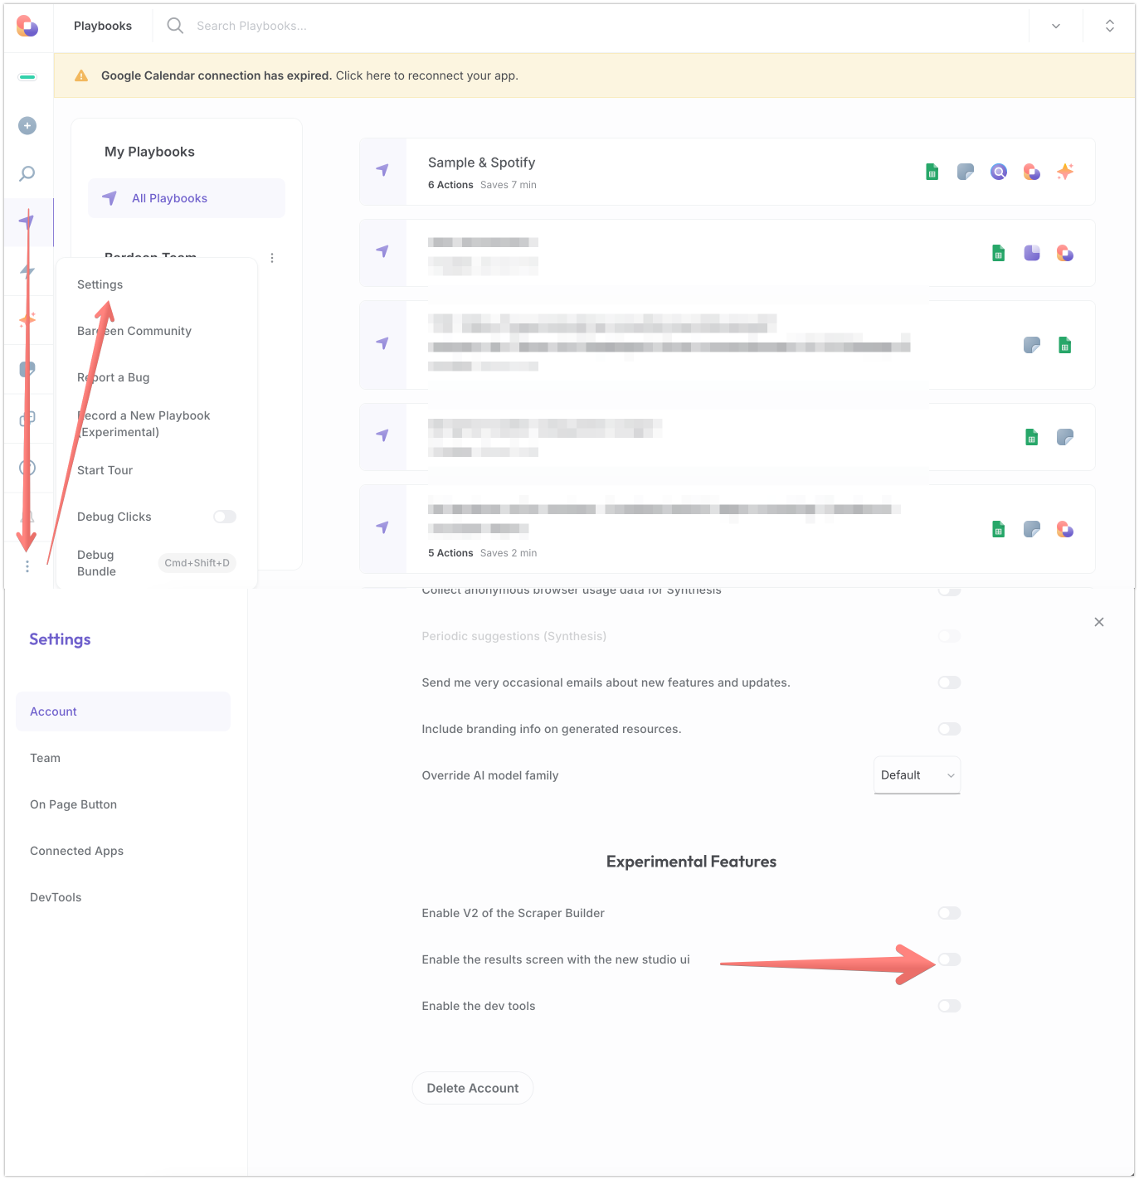Click the paper-plane icon on 5 Actions card
The image size is (1139, 1180).
point(382,527)
